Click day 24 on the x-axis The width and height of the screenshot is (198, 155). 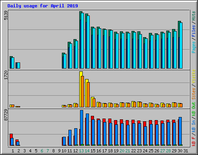click(145, 151)
